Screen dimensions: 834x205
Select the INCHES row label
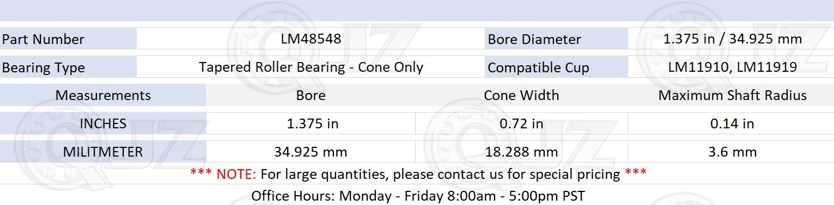[103, 124]
